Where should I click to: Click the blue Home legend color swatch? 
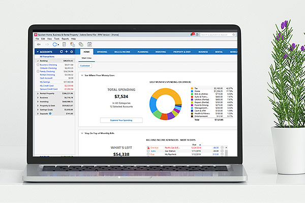pyautogui.click(x=192, y=91)
